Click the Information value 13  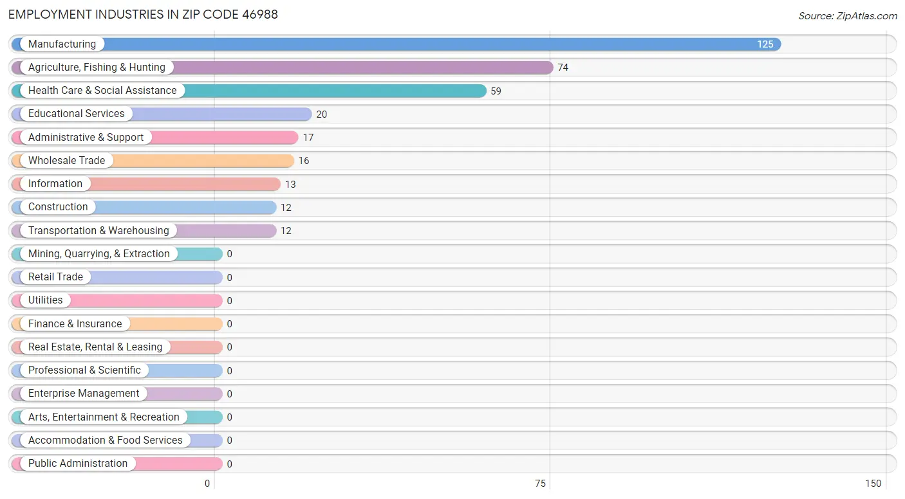click(290, 185)
